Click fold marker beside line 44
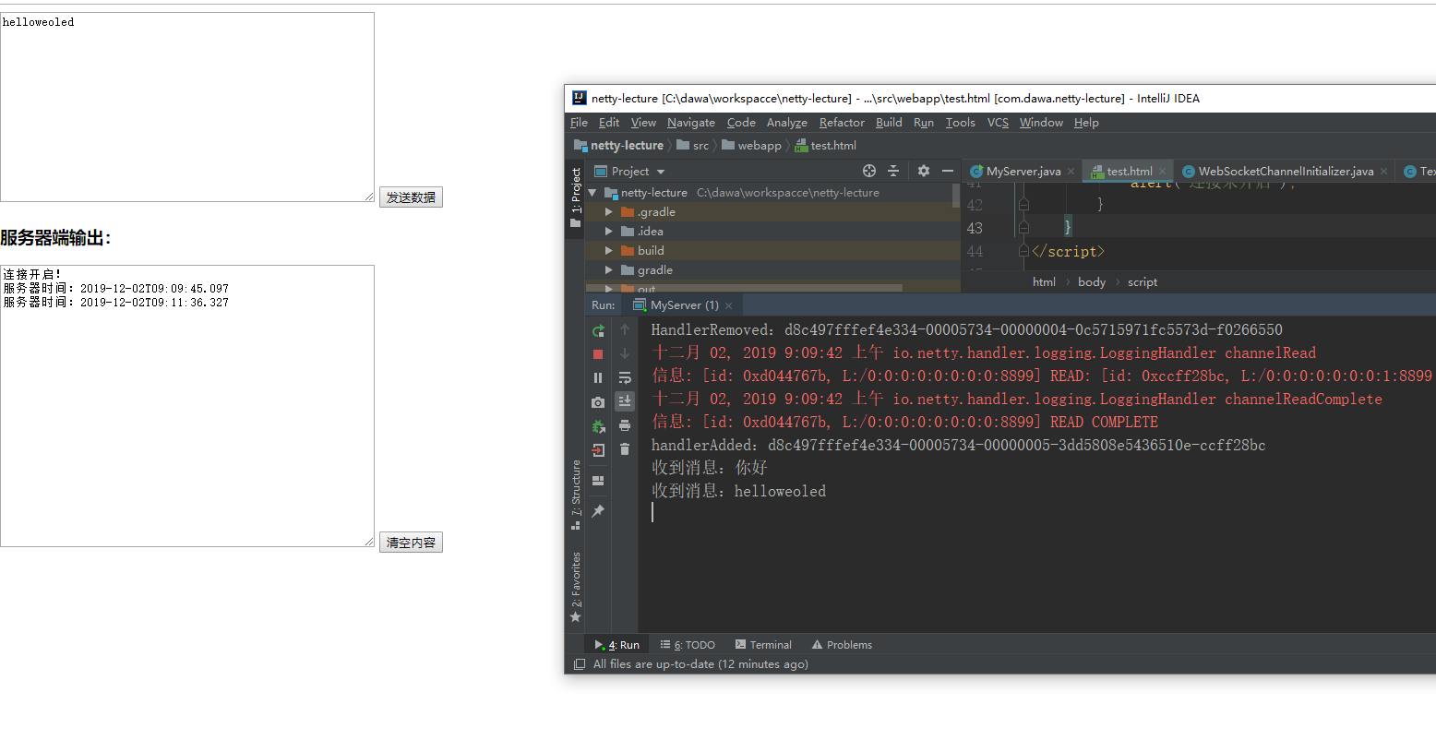The width and height of the screenshot is (1436, 752). [1023, 250]
